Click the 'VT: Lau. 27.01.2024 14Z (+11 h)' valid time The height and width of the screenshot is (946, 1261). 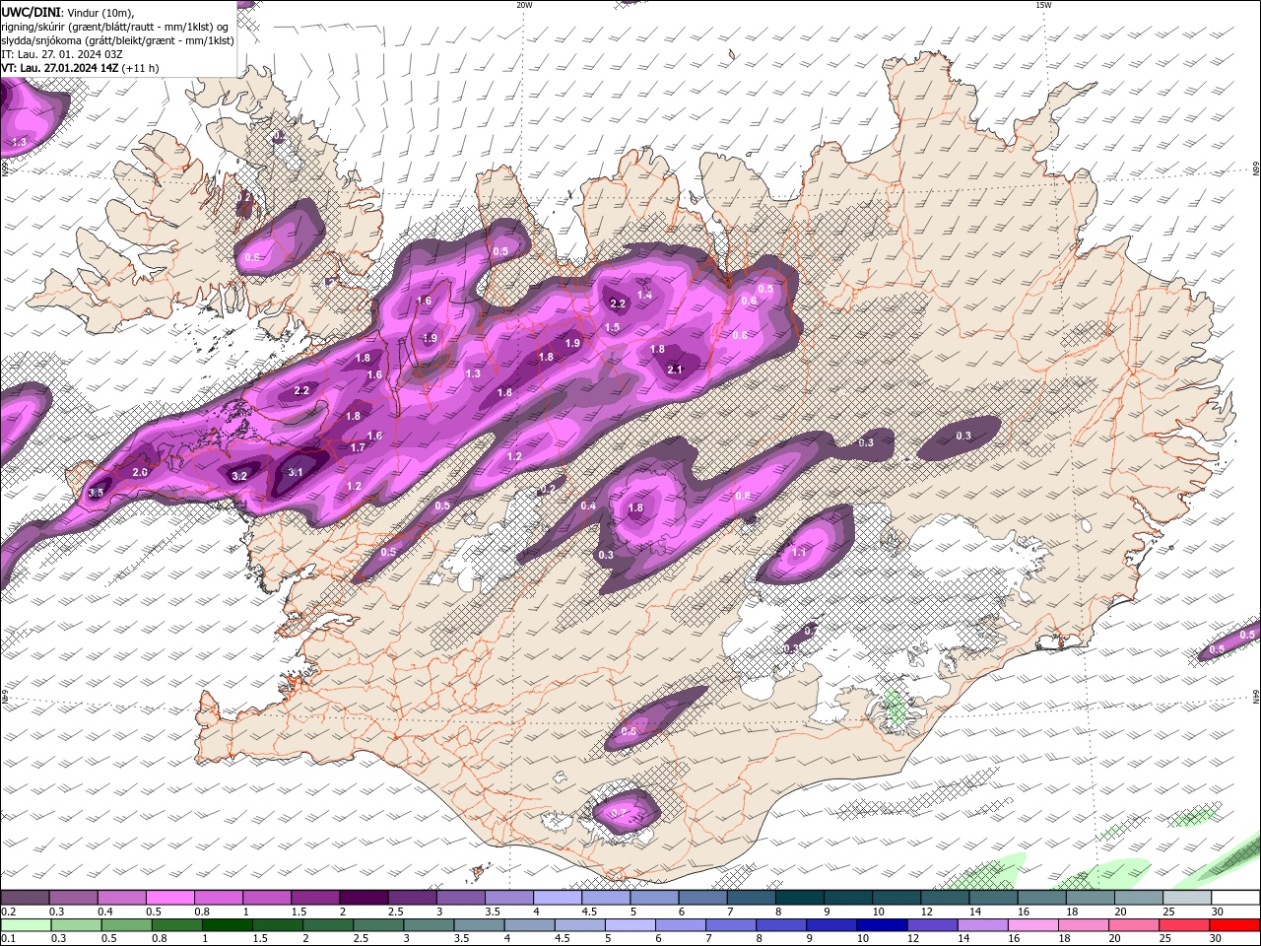pos(80,68)
